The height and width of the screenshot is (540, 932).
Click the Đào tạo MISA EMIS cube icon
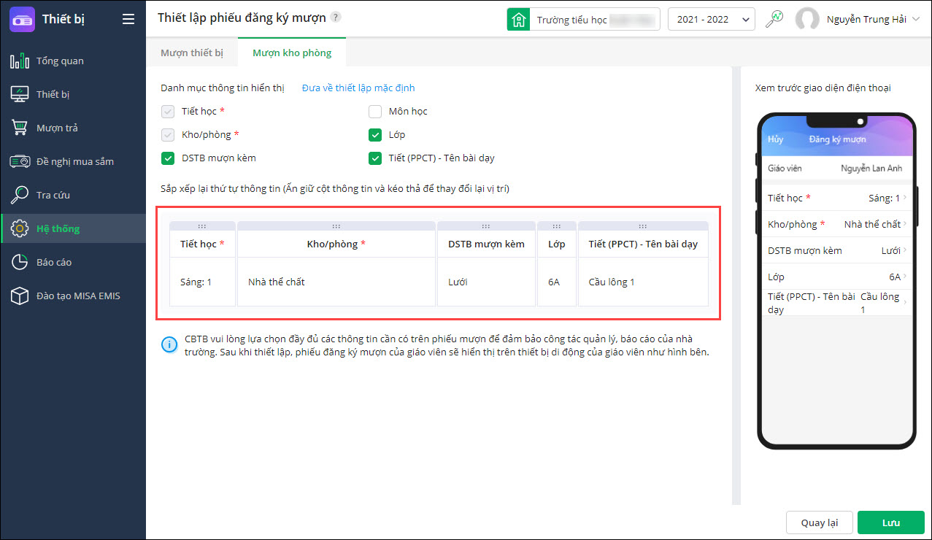point(20,296)
